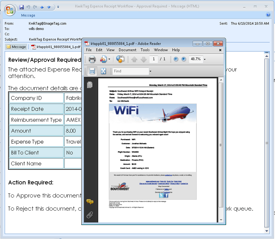Click the "Receipt Date" table cell
Image resolution: width=275 pixels, height=239 pixels.
coord(36,109)
